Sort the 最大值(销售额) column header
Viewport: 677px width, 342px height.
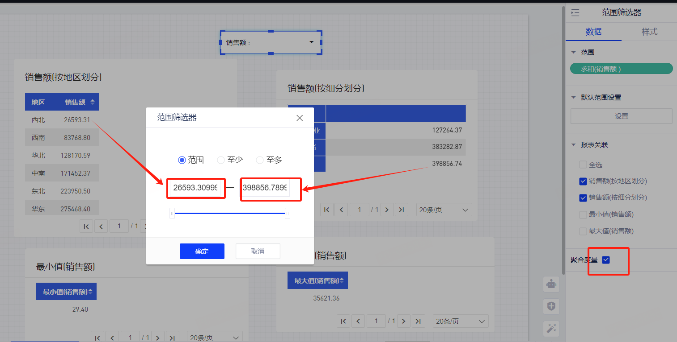342,280
